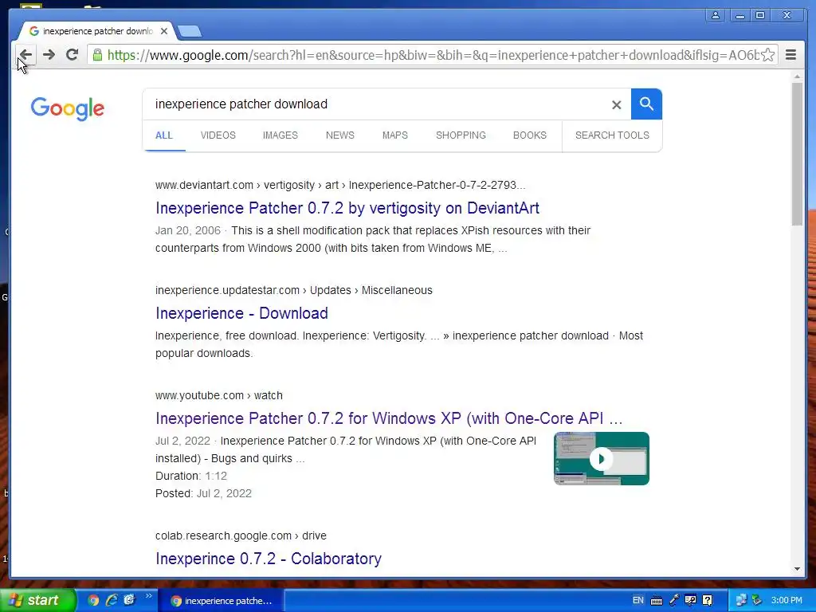Launch Internet Explorer from Quick Launch
Viewport: 816px width, 612px height.
tap(111, 601)
